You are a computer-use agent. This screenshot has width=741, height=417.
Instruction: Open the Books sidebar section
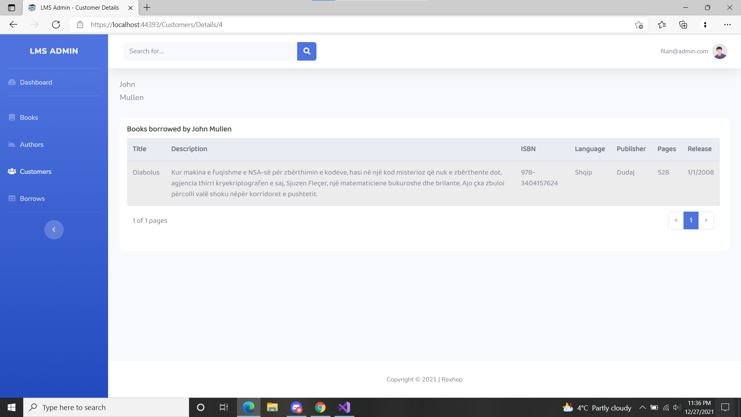pyautogui.click(x=29, y=117)
